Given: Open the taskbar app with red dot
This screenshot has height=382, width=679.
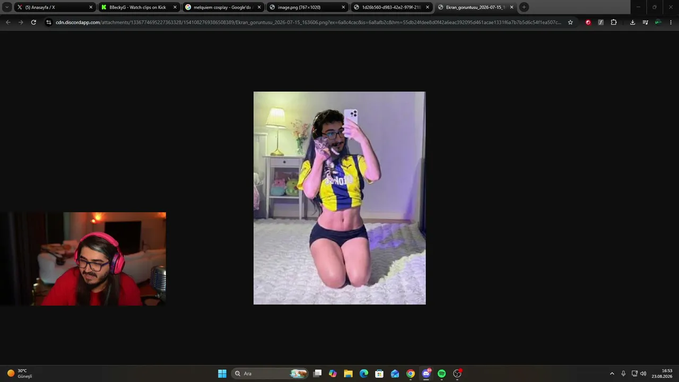Looking at the screenshot, I should coord(457,374).
